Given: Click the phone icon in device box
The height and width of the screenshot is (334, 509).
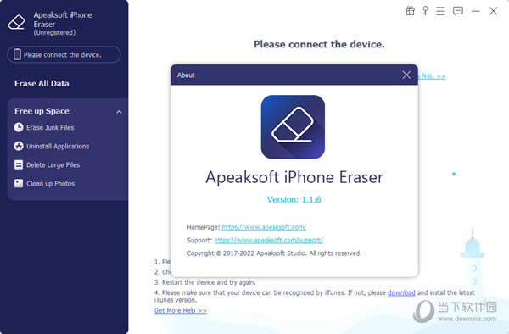Looking at the screenshot, I should pyautogui.click(x=17, y=54).
